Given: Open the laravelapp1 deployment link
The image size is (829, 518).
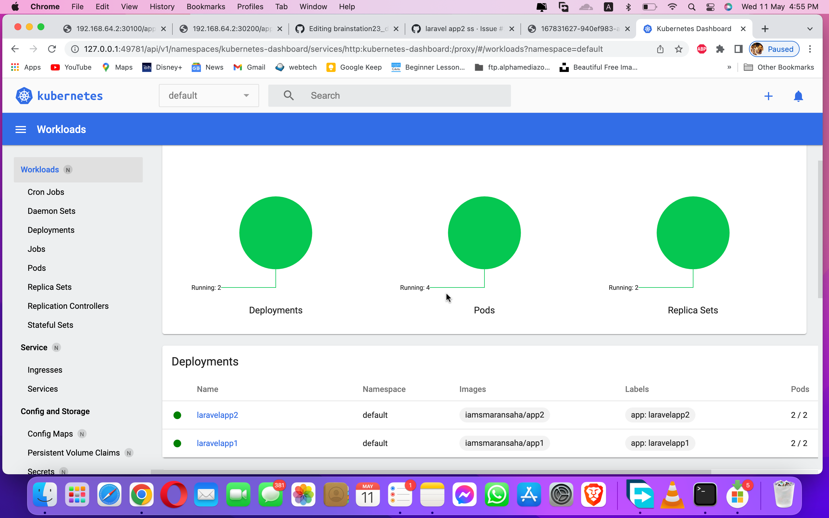Looking at the screenshot, I should coord(217,443).
